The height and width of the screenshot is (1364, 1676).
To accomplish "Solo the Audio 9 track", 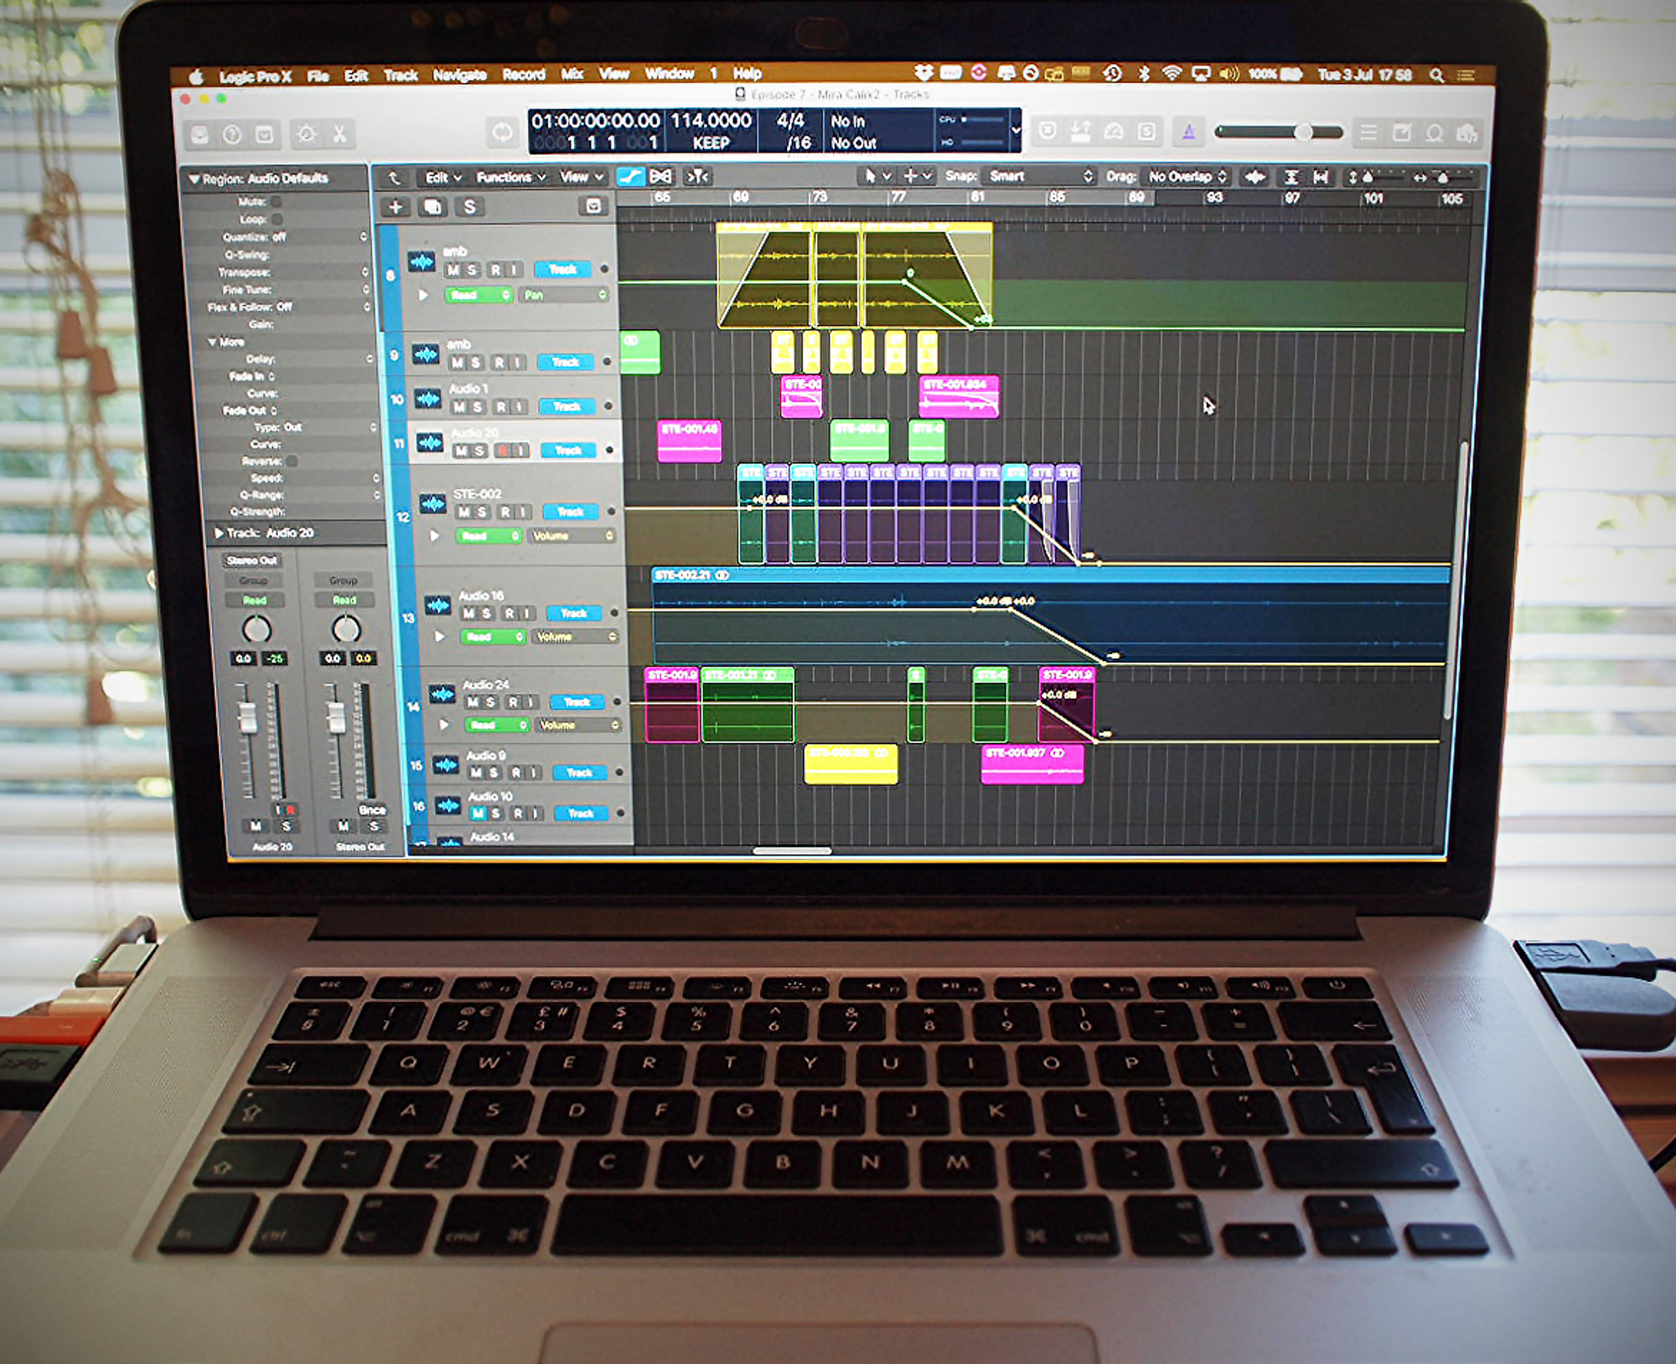I will click(x=494, y=772).
